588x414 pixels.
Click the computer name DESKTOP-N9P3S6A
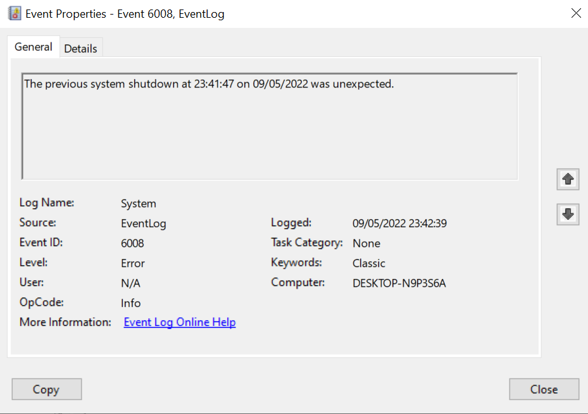[x=399, y=283]
